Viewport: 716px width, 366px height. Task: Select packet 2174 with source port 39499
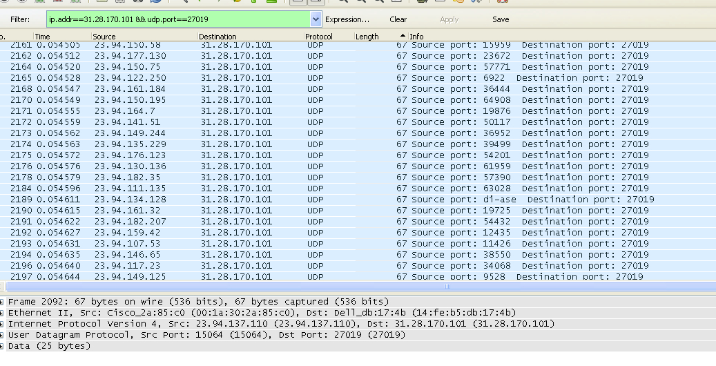coord(358,144)
